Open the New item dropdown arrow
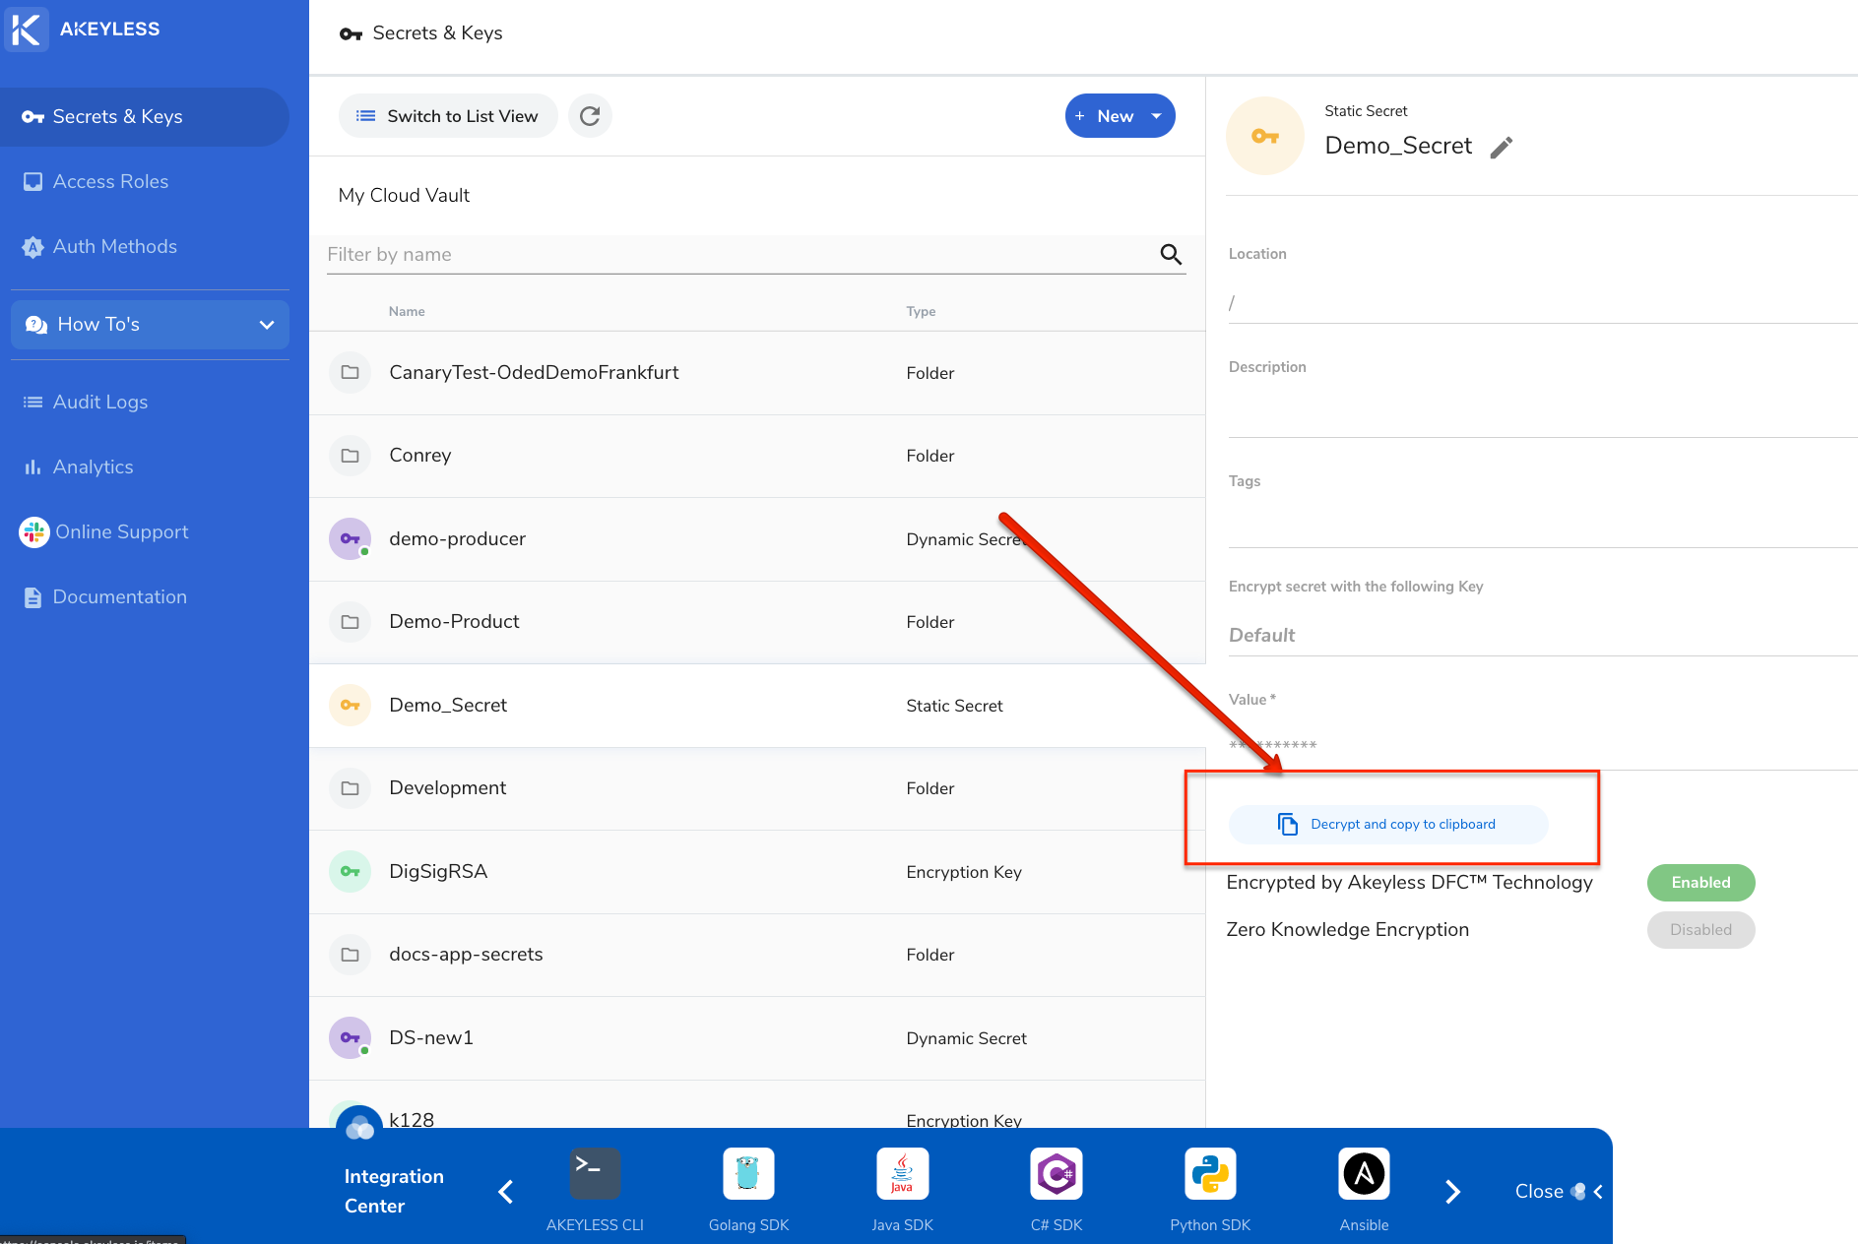The width and height of the screenshot is (1858, 1244). coord(1157,116)
